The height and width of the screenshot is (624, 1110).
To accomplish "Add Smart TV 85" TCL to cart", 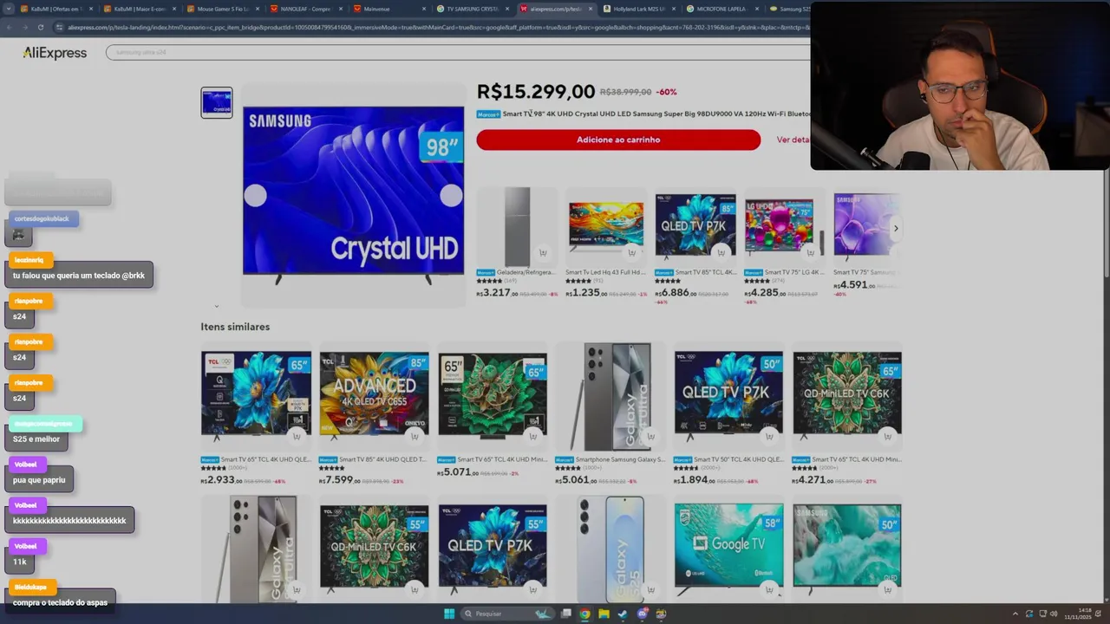I will [x=721, y=253].
